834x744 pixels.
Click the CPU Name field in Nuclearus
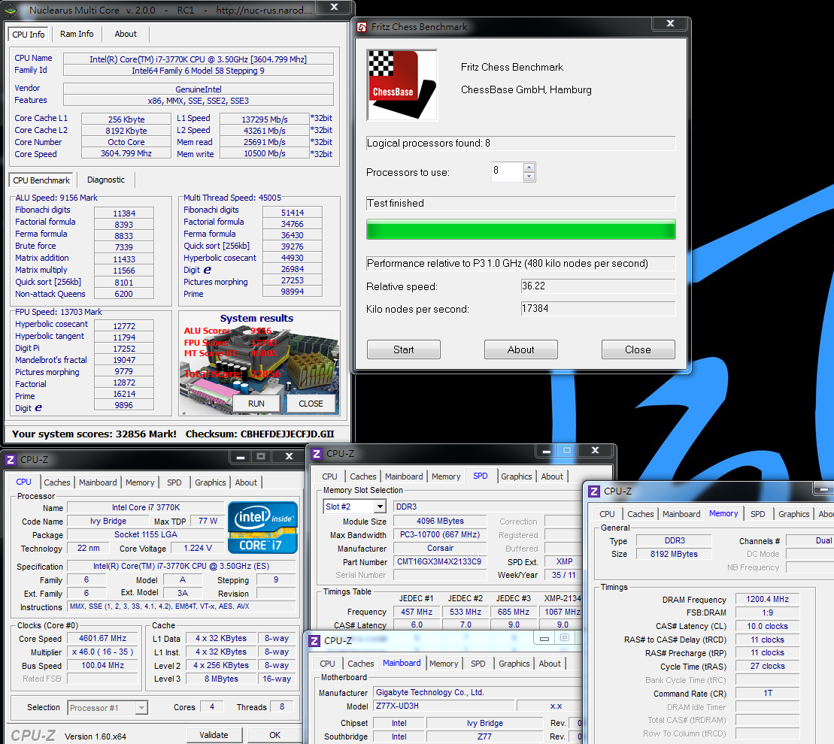(199, 59)
